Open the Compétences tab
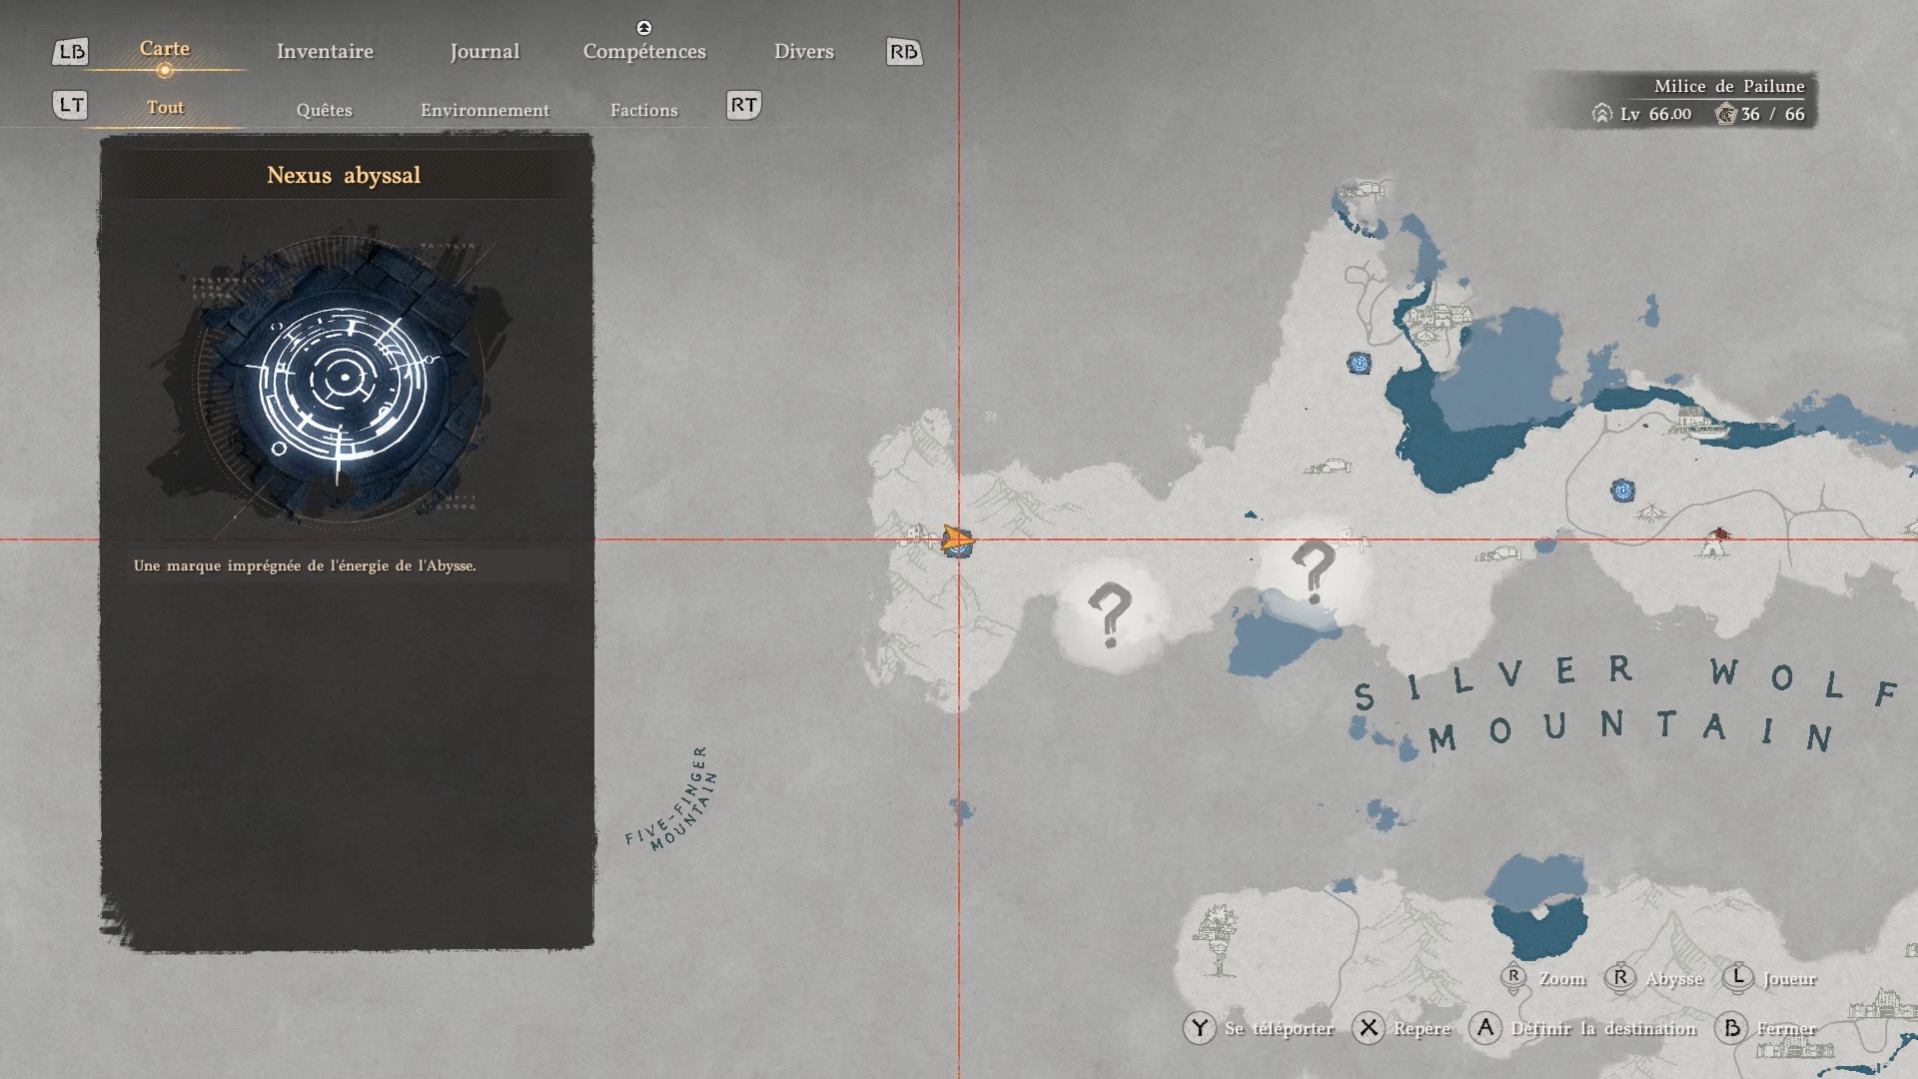 pos(644,51)
